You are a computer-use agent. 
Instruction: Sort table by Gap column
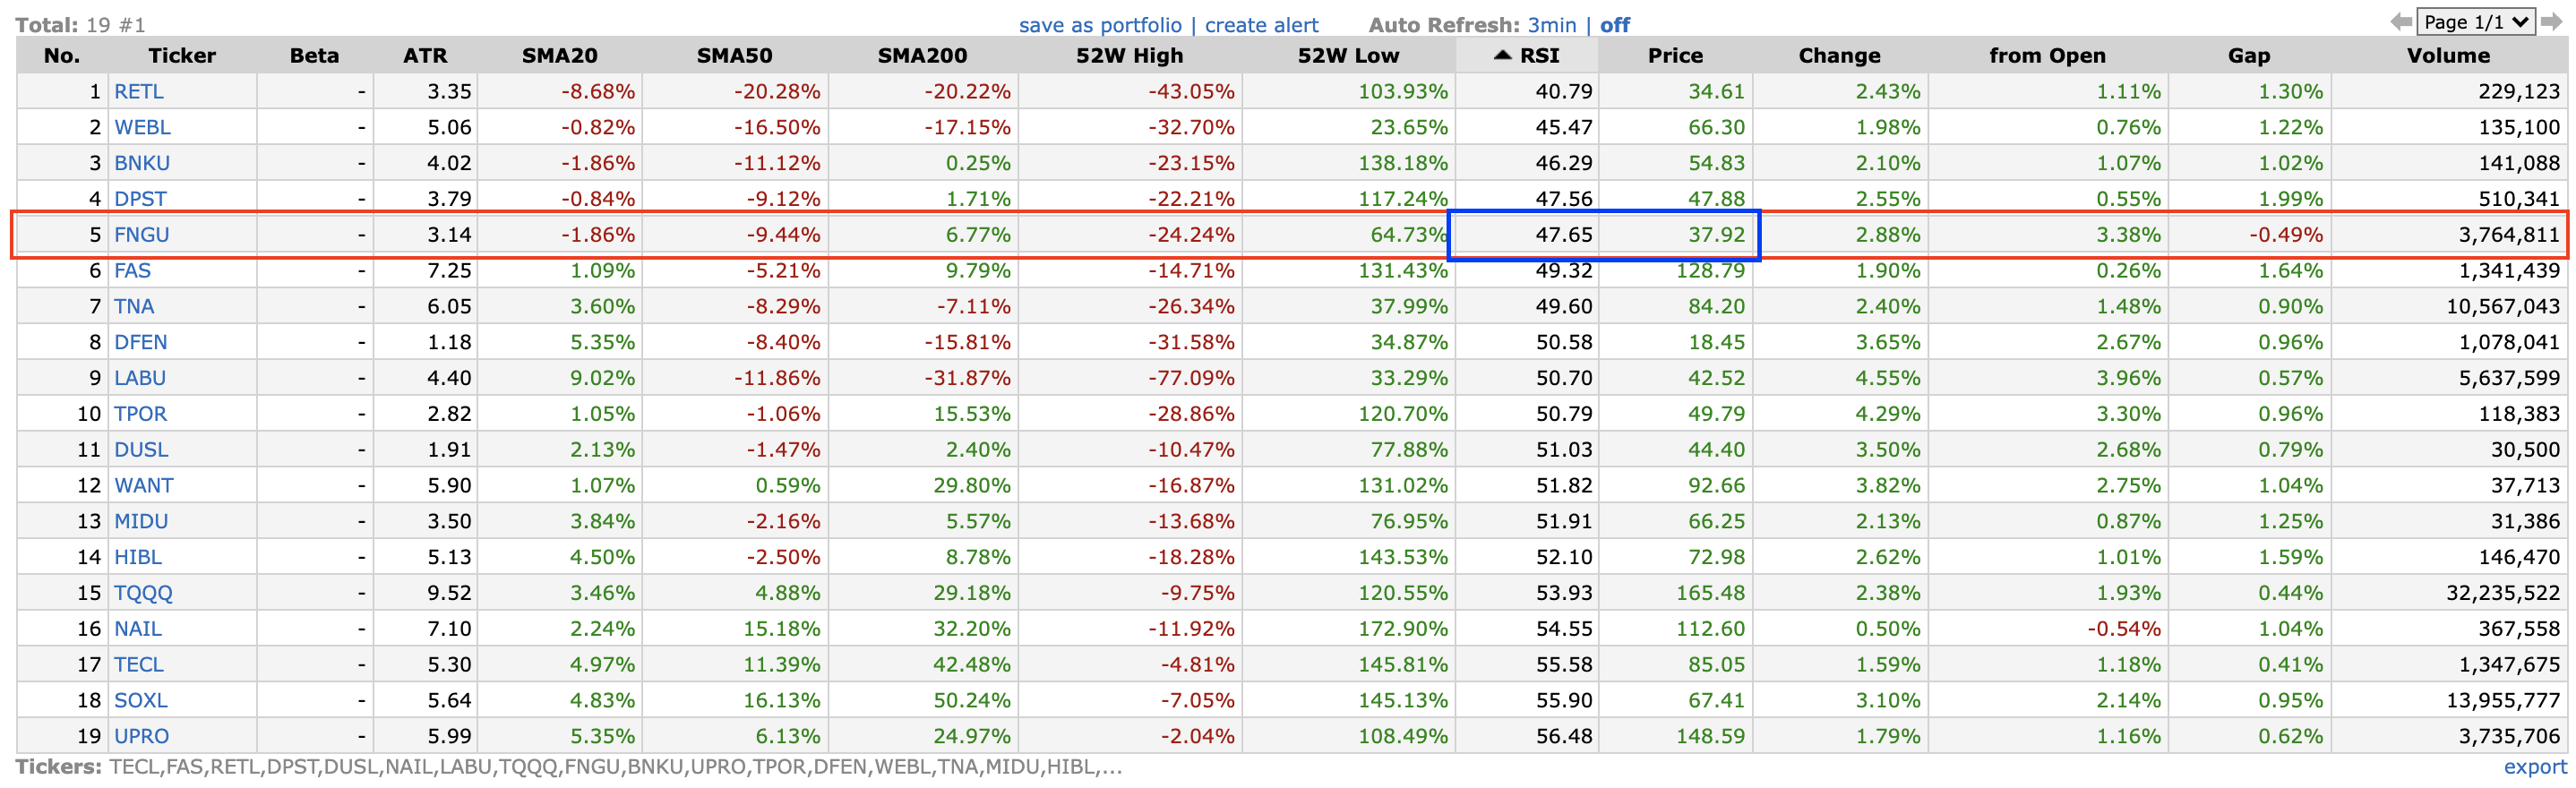[x=2249, y=56]
